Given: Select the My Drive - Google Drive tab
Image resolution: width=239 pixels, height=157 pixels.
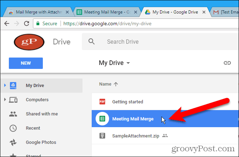Looking at the screenshot, I should pyautogui.click(x=175, y=12).
